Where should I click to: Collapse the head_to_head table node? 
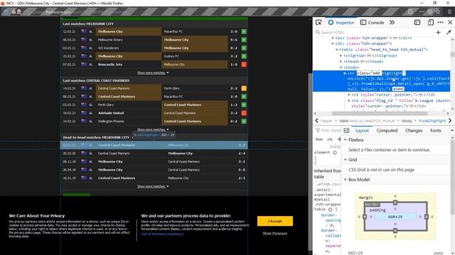click(337, 50)
